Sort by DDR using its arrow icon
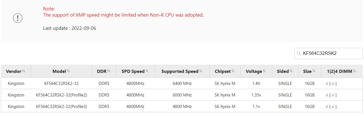The height and width of the screenshot is (117, 364). (x=109, y=71)
